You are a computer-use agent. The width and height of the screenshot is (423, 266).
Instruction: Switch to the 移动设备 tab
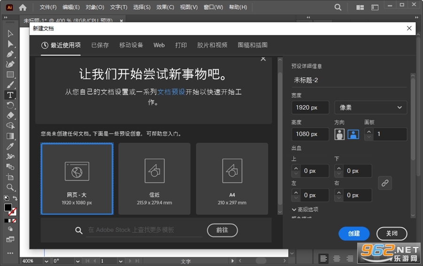(131, 45)
